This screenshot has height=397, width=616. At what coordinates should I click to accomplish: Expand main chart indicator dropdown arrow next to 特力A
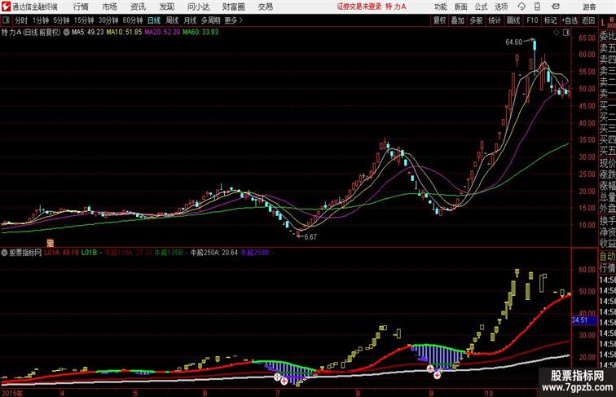coord(66,33)
